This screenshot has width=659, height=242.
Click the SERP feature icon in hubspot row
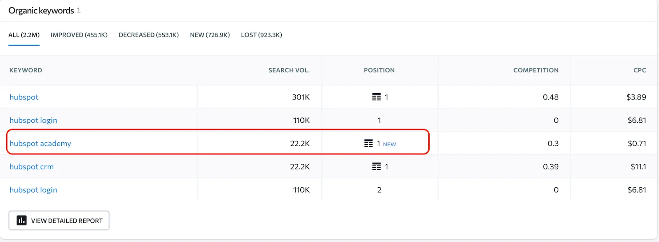376,97
